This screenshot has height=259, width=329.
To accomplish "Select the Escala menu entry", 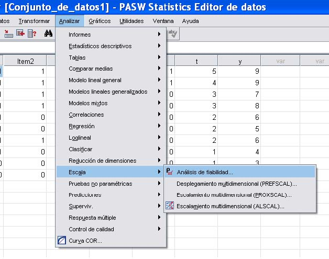I will [111, 172].
